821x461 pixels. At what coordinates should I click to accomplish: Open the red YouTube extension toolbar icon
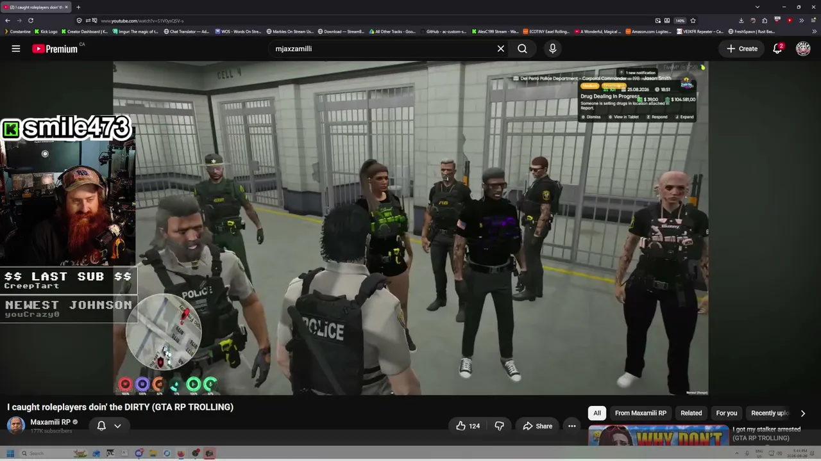(x=790, y=20)
